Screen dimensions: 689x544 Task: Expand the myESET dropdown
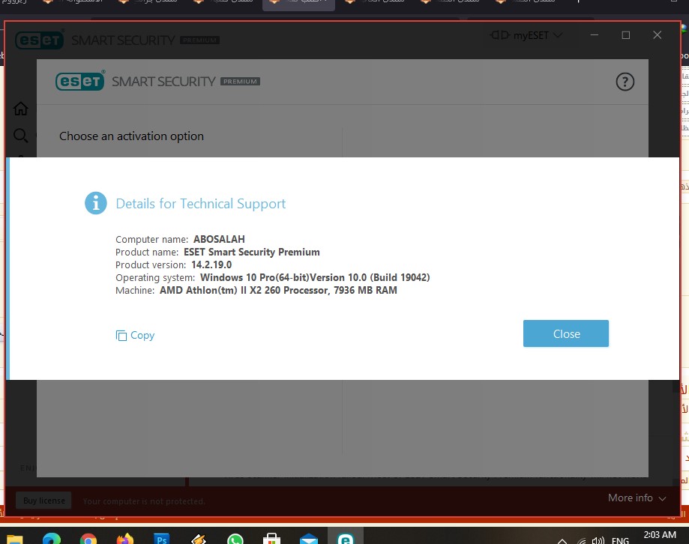coord(526,35)
